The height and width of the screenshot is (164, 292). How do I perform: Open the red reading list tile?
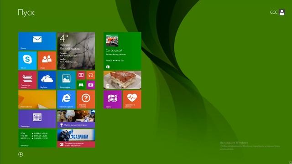27,80
